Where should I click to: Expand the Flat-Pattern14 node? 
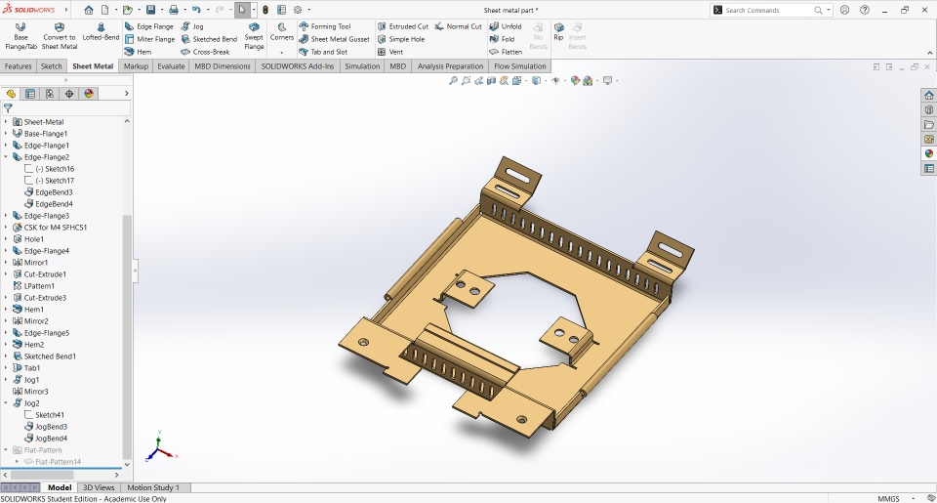[x=17, y=462]
